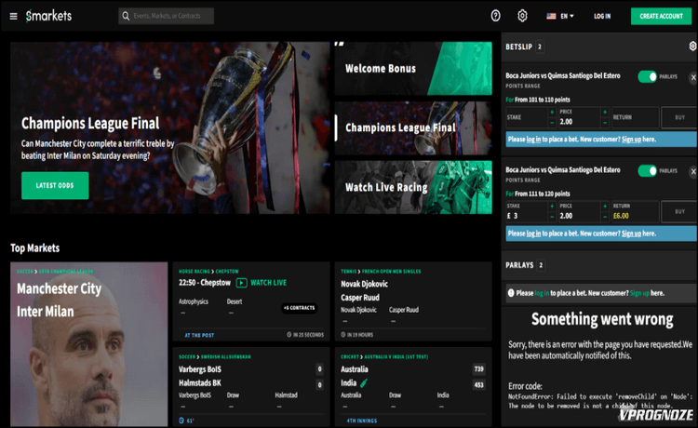This screenshot has width=698, height=428.
Task: Click the LOG IN link in header
Action: [x=602, y=16]
